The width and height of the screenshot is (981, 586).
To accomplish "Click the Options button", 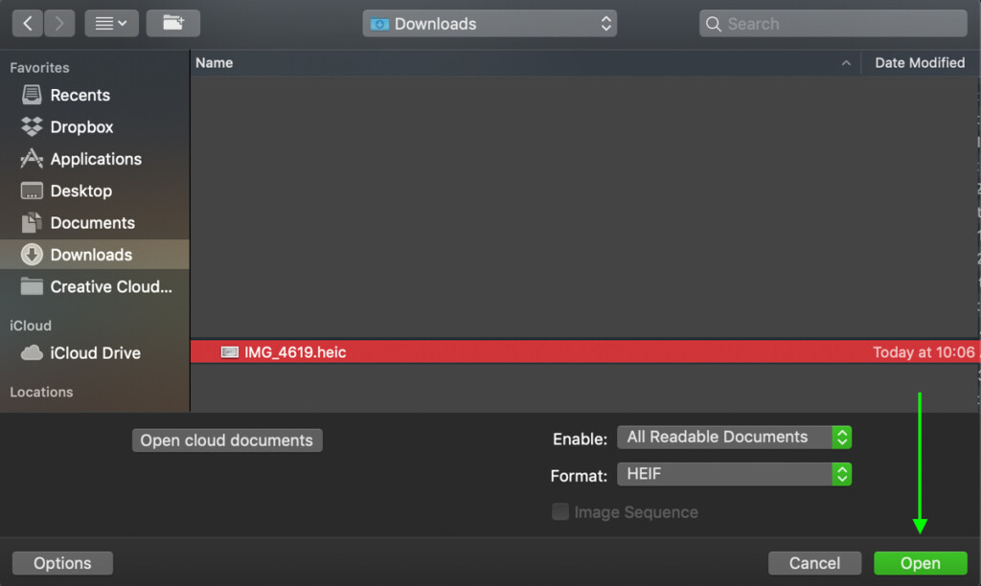I will coord(62,563).
